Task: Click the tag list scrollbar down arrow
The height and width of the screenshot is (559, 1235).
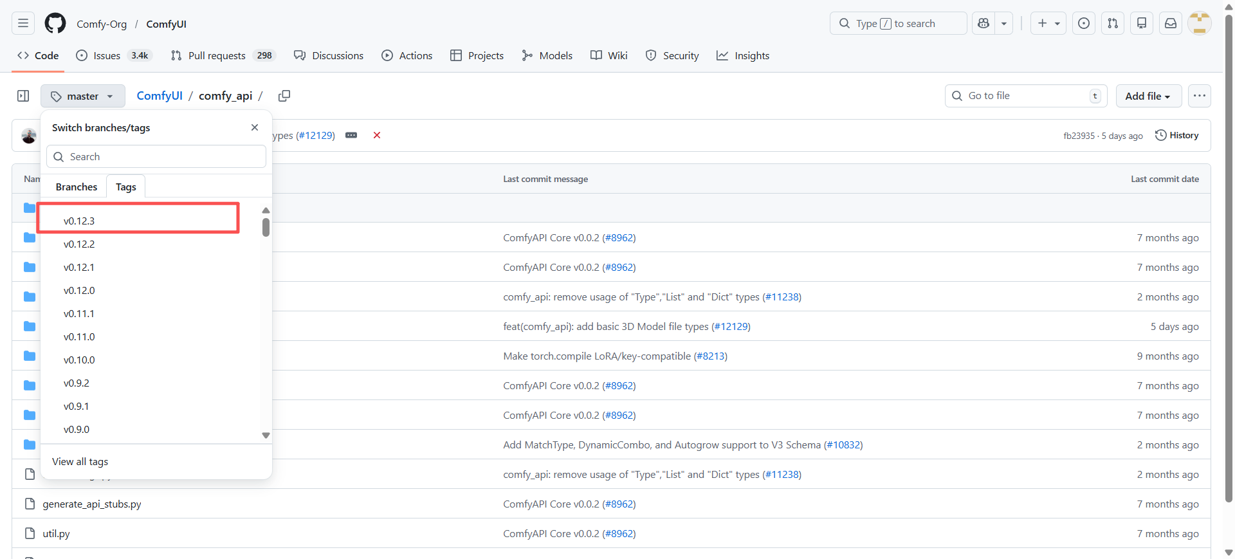Action: pos(266,435)
